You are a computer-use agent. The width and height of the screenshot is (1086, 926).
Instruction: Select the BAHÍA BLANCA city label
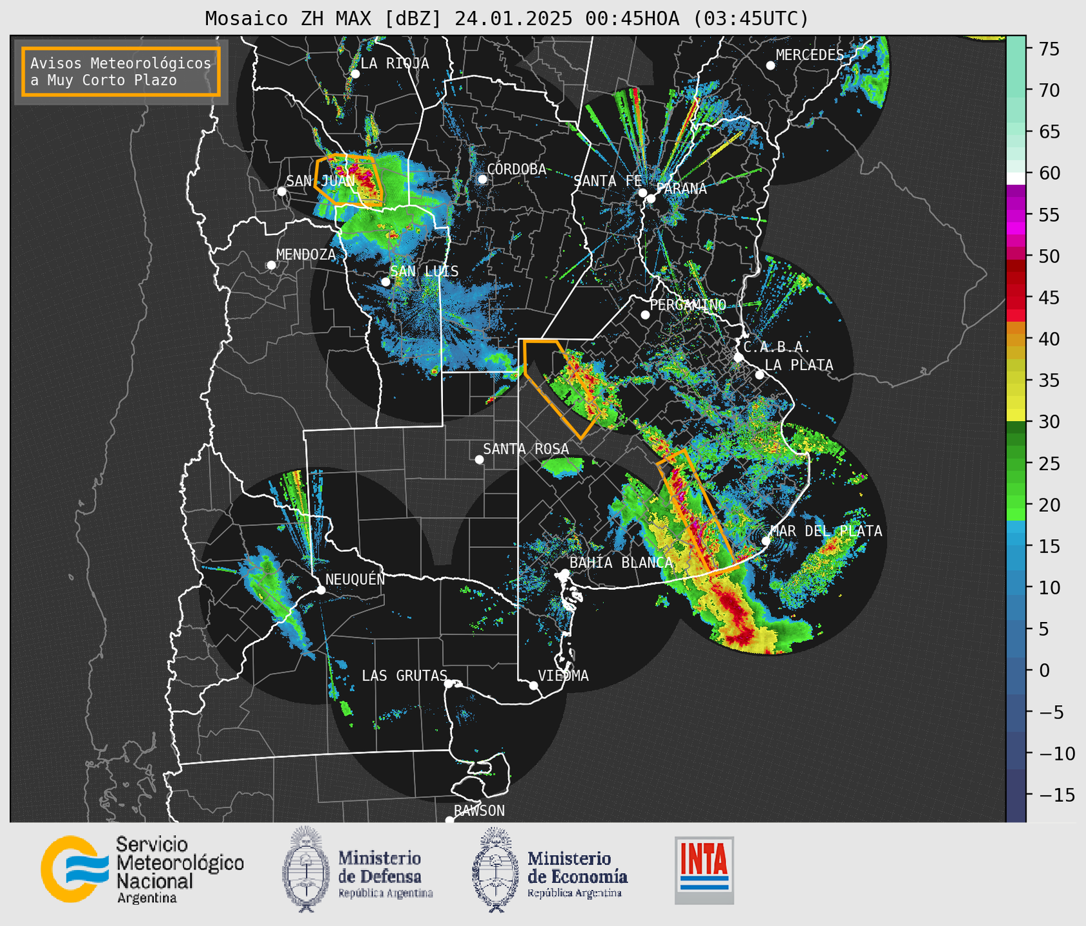click(x=621, y=563)
